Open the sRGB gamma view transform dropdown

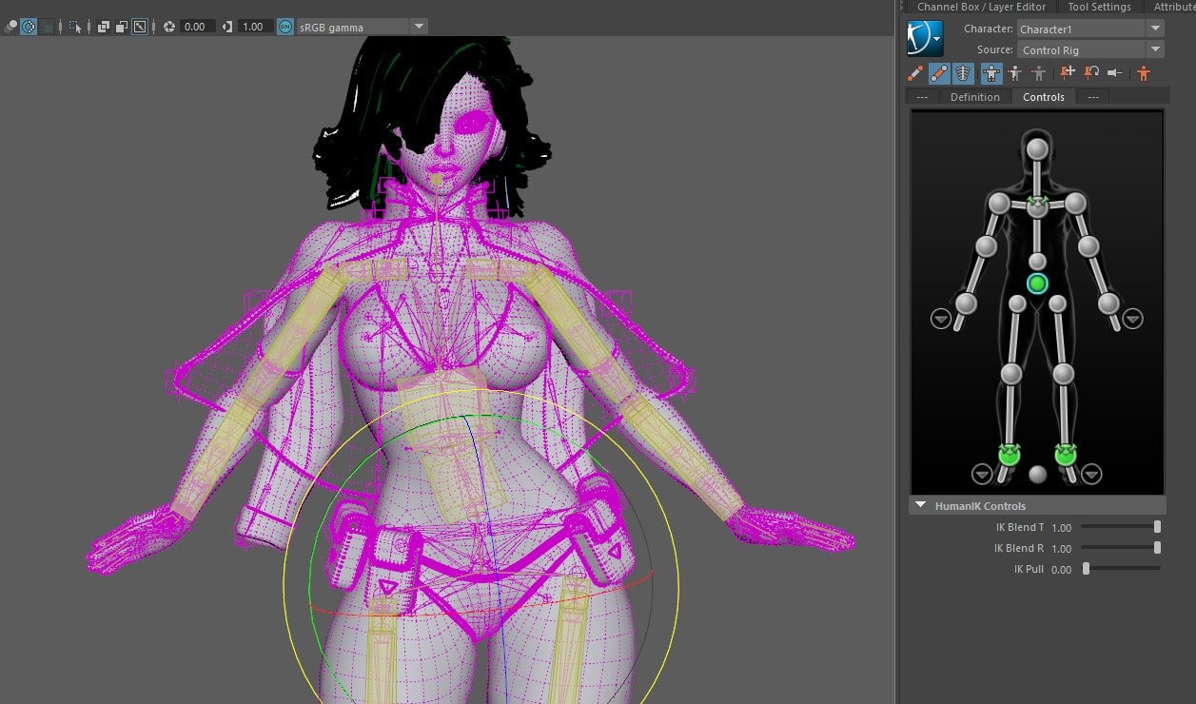(363, 27)
